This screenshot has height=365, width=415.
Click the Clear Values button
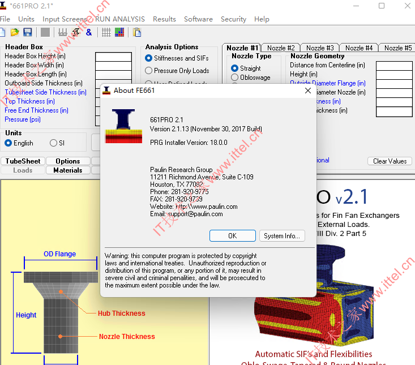coord(390,161)
